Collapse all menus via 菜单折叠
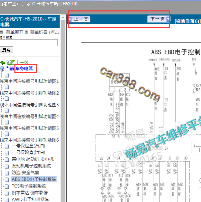This screenshot has width=201, height=202. (x=39, y=32)
